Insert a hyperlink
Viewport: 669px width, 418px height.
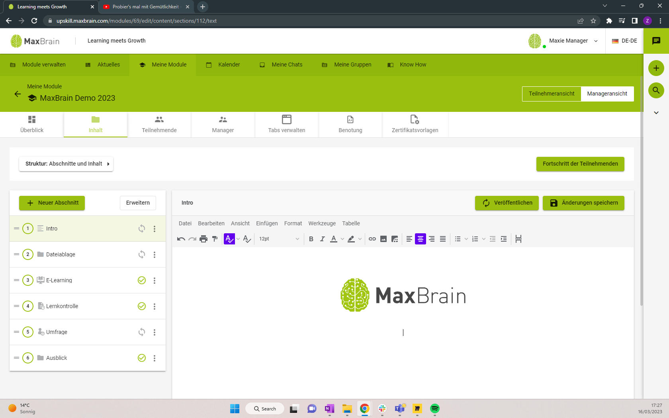(372, 239)
